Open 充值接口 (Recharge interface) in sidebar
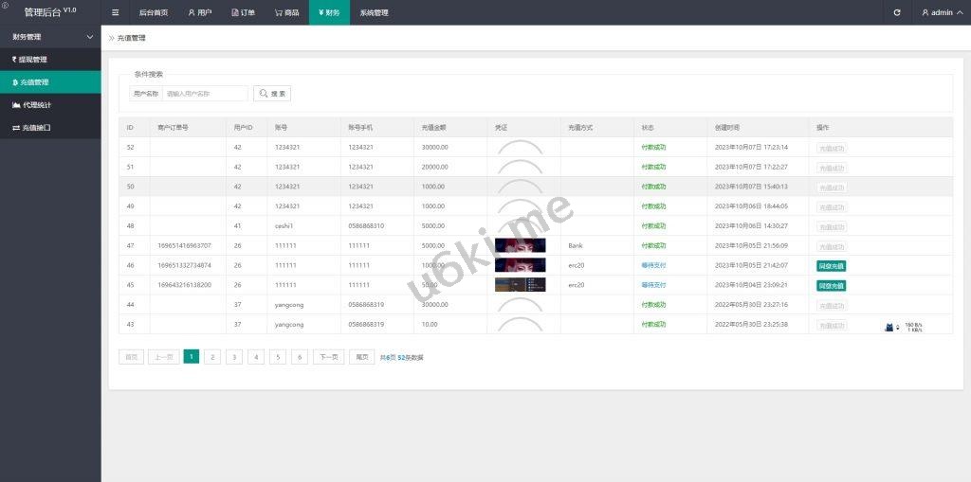The width and height of the screenshot is (971, 482). pos(33,127)
